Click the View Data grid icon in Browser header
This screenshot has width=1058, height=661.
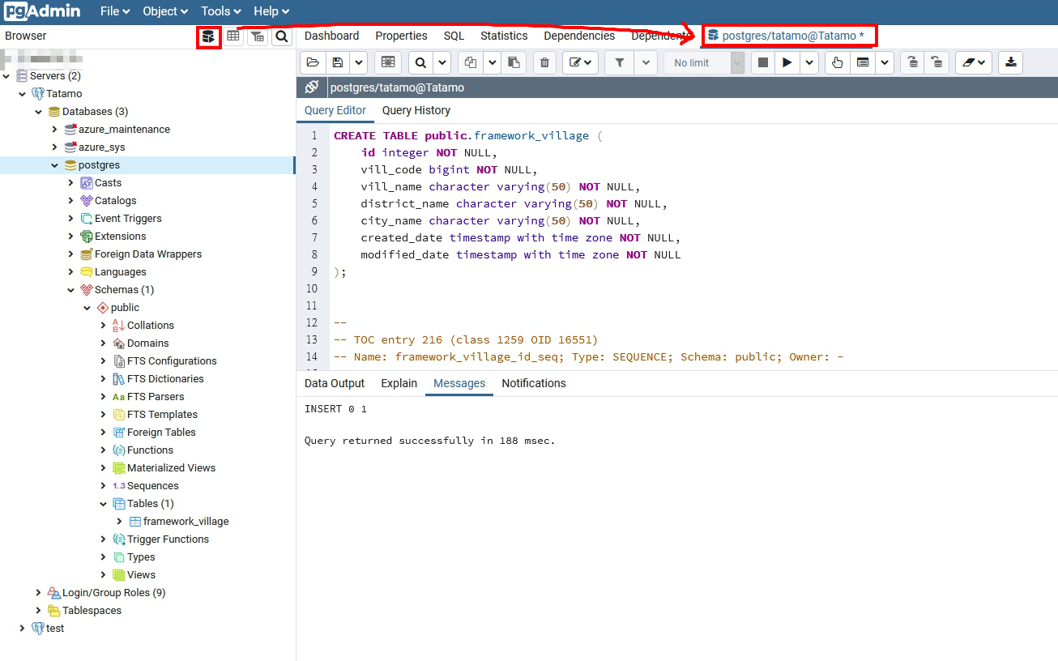tap(233, 36)
